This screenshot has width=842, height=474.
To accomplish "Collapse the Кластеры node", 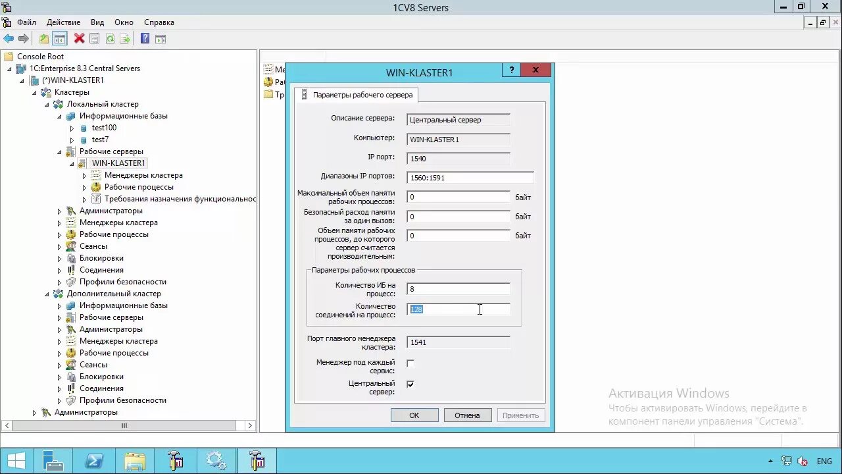I will [34, 92].
